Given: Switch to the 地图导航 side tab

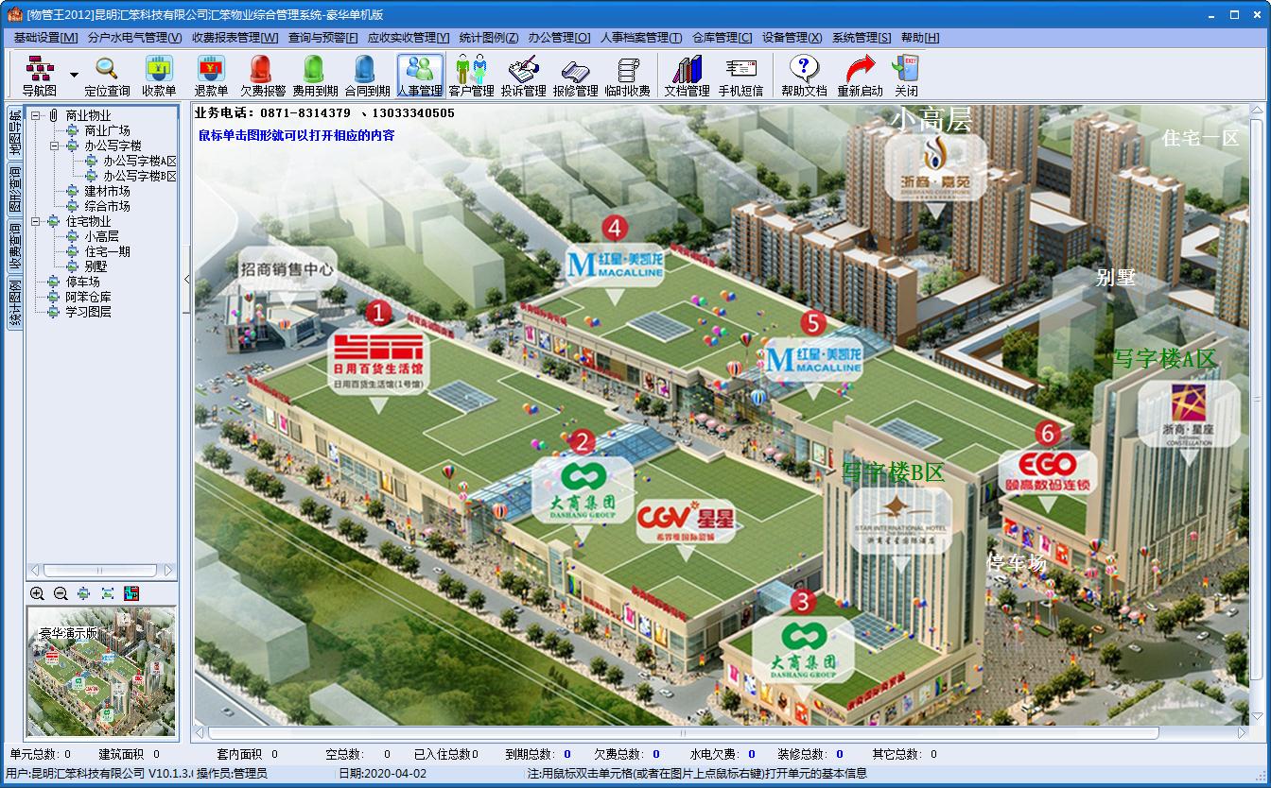Looking at the screenshot, I should [15, 133].
